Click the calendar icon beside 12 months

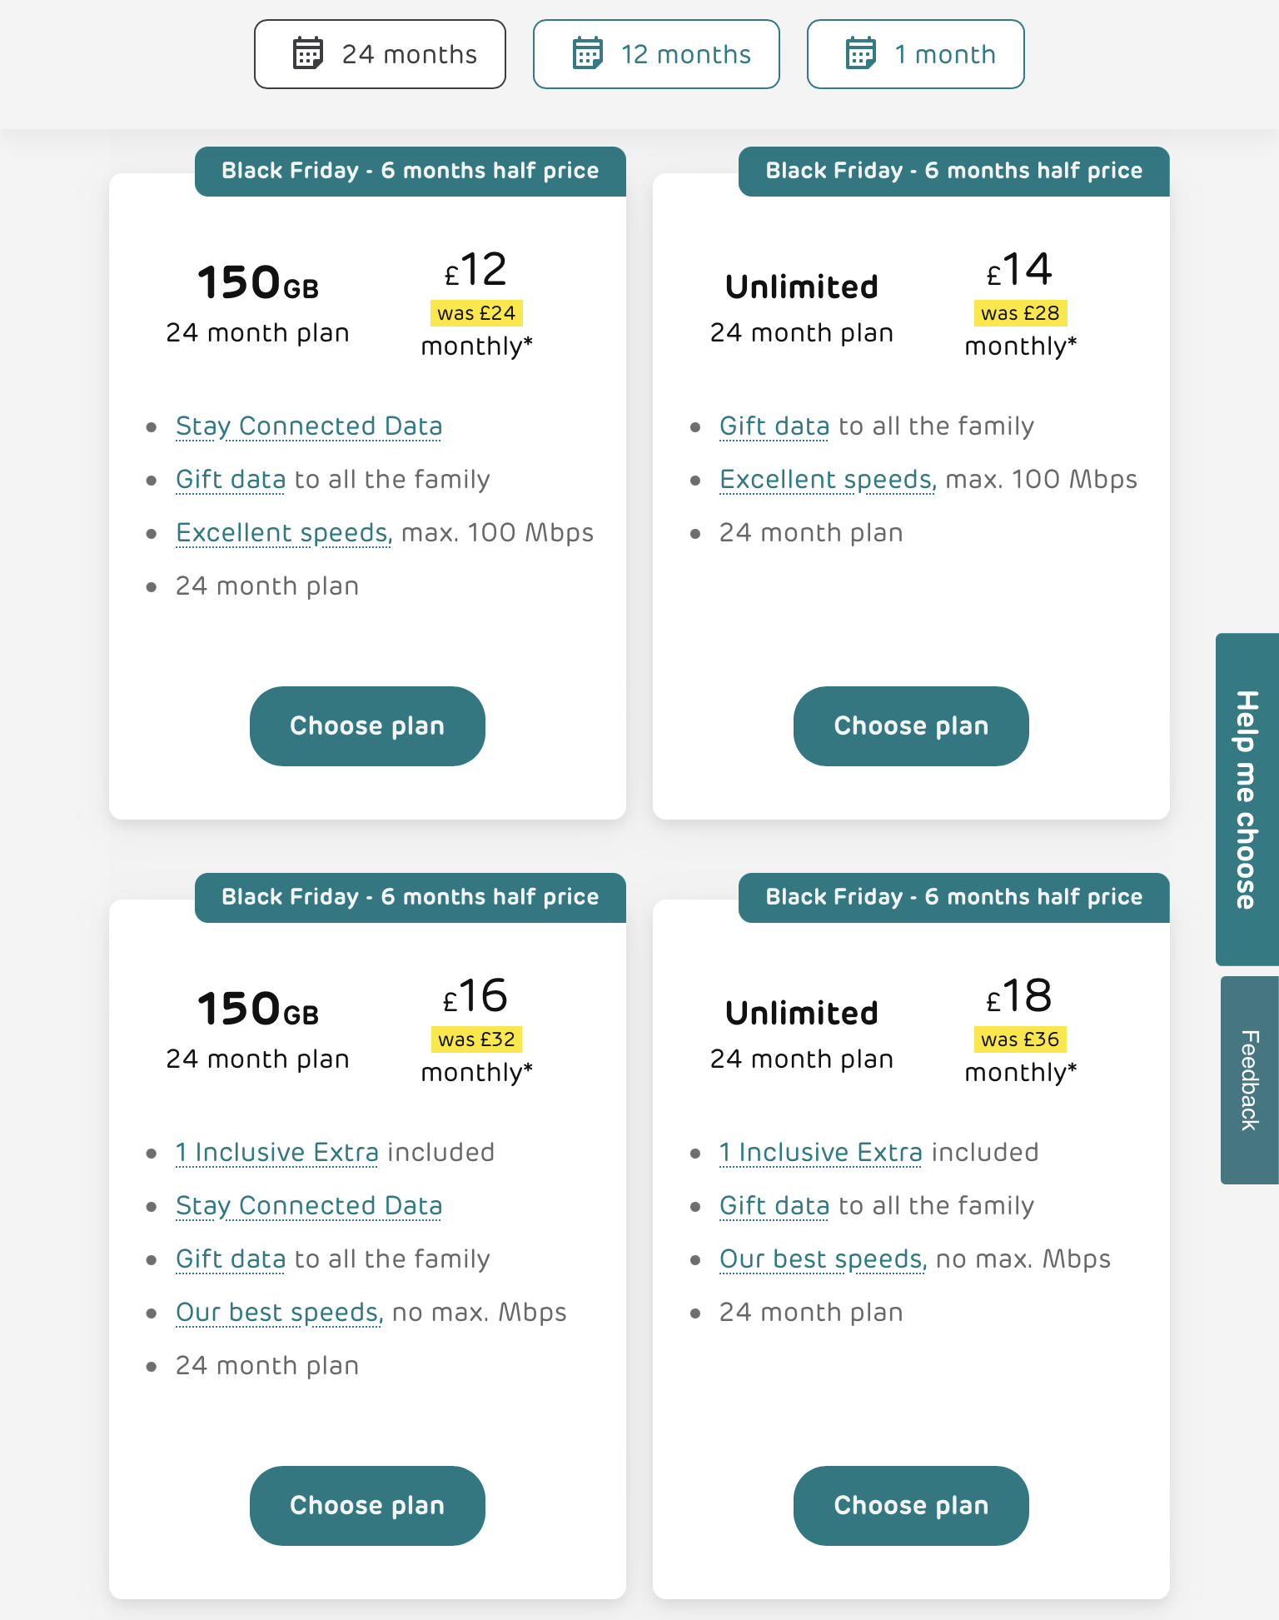click(x=587, y=54)
